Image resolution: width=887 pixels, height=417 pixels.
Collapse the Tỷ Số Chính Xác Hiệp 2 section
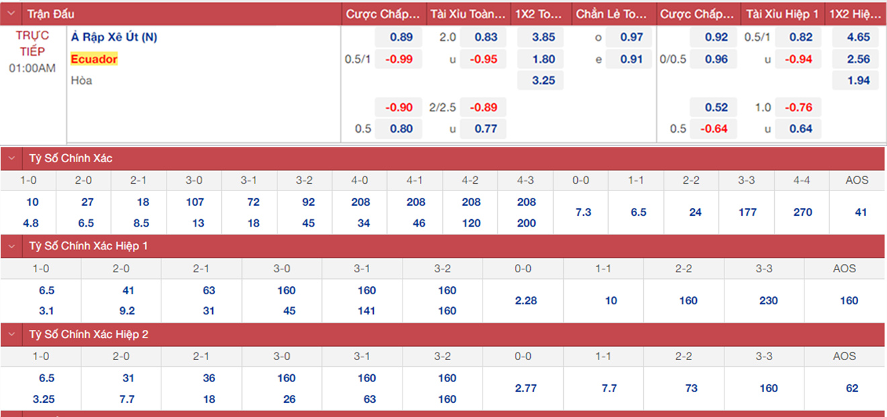[x=11, y=334]
